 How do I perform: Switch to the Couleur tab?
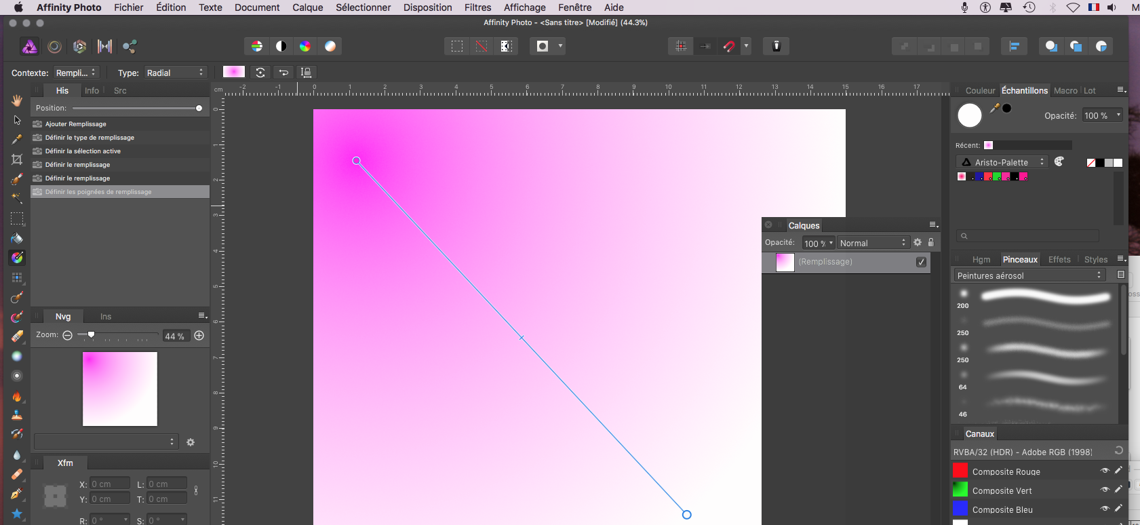point(980,90)
